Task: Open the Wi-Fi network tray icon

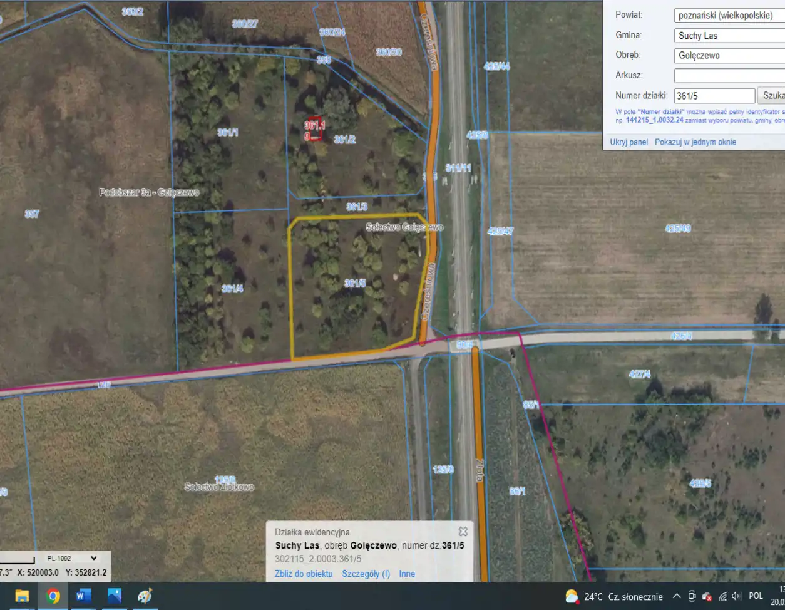Action: pyautogui.click(x=722, y=597)
